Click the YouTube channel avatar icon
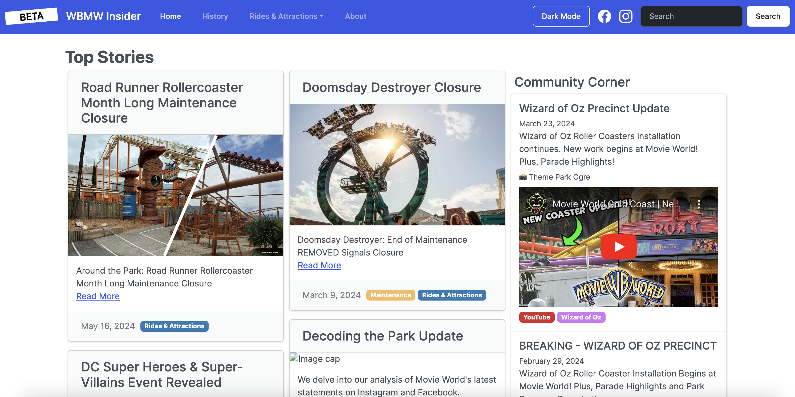The height and width of the screenshot is (397, 795). pos(536,204)
